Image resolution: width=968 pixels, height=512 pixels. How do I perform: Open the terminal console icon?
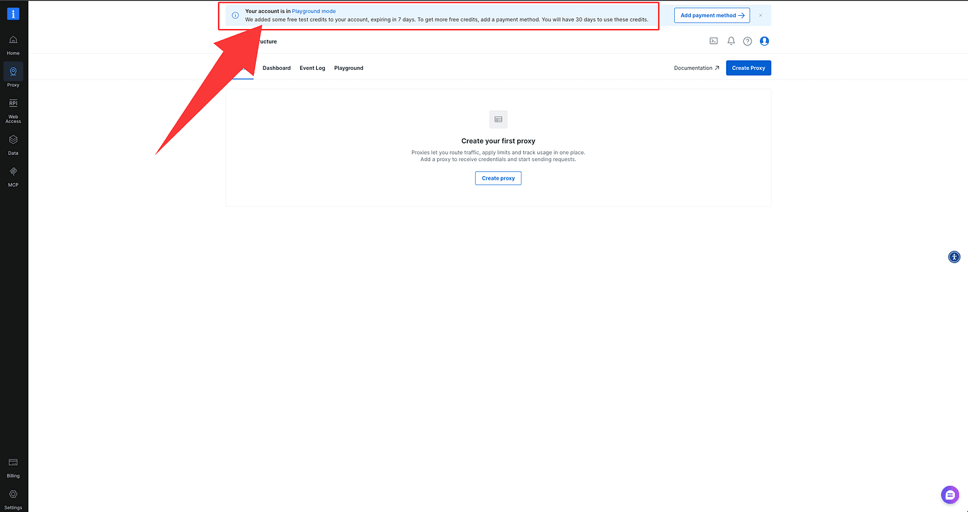(714, 41)
